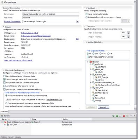Click the Test_EJB.jar icon
Screen dimensions: 138x139
(96, 90)
